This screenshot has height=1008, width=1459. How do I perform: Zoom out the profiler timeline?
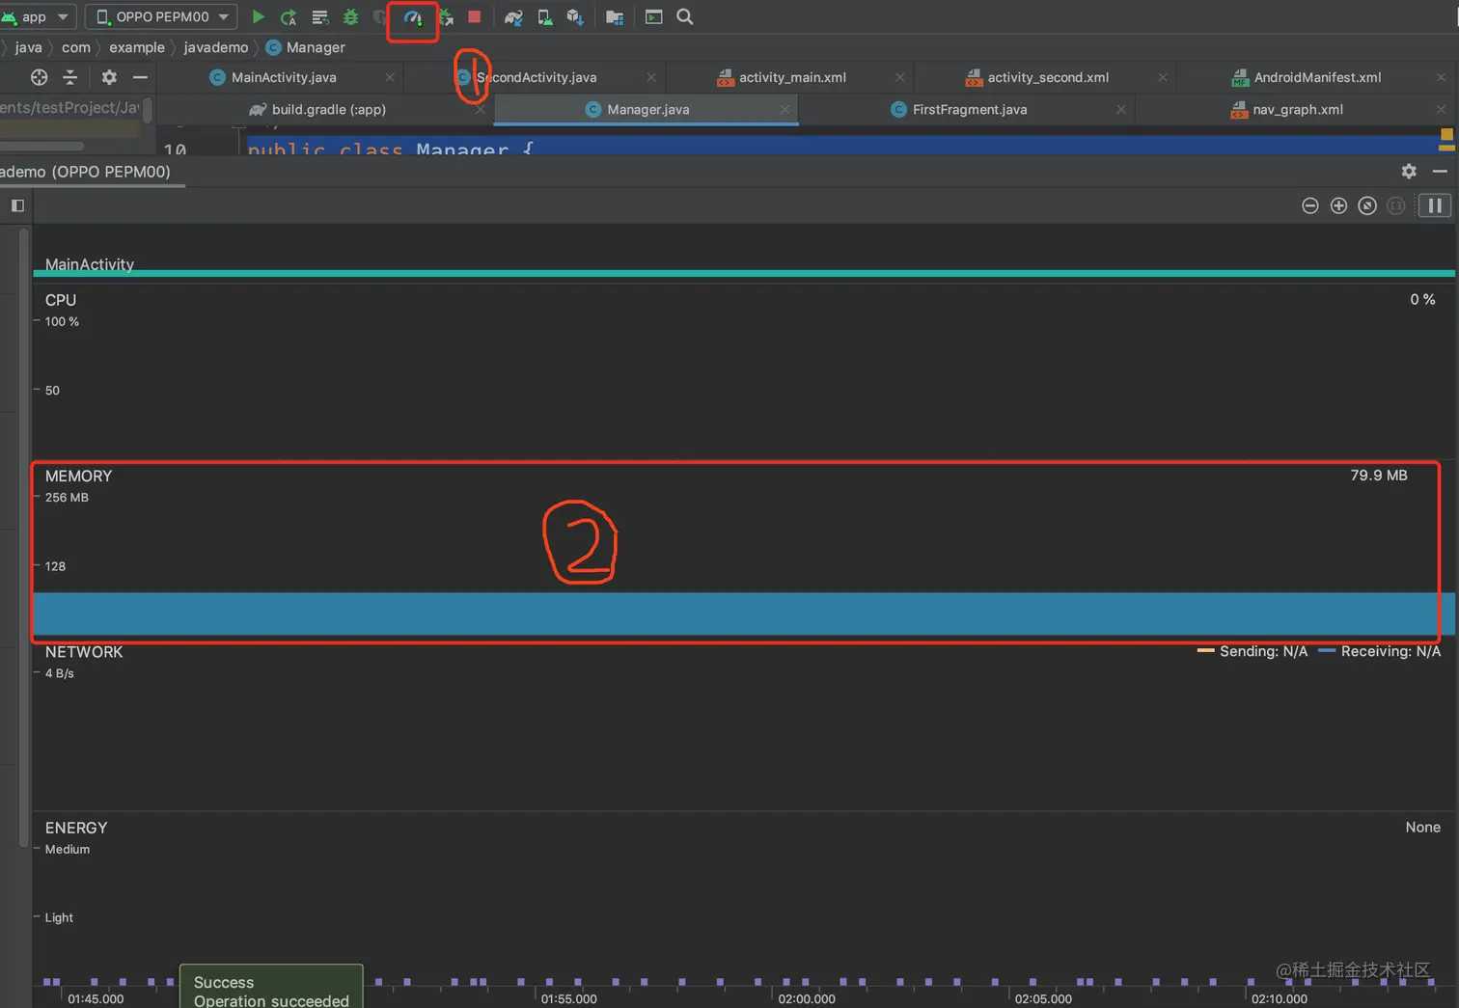coord(1310,205)
